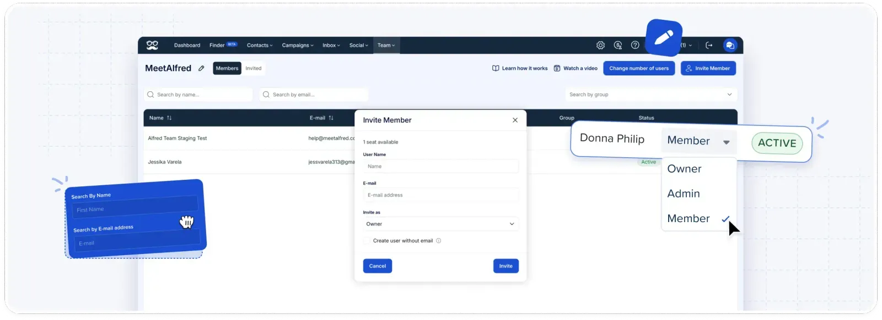Sort by E-mail column arrows
Image resolution: width=882 pixels, height=320 pixels.
click(331, 118)
